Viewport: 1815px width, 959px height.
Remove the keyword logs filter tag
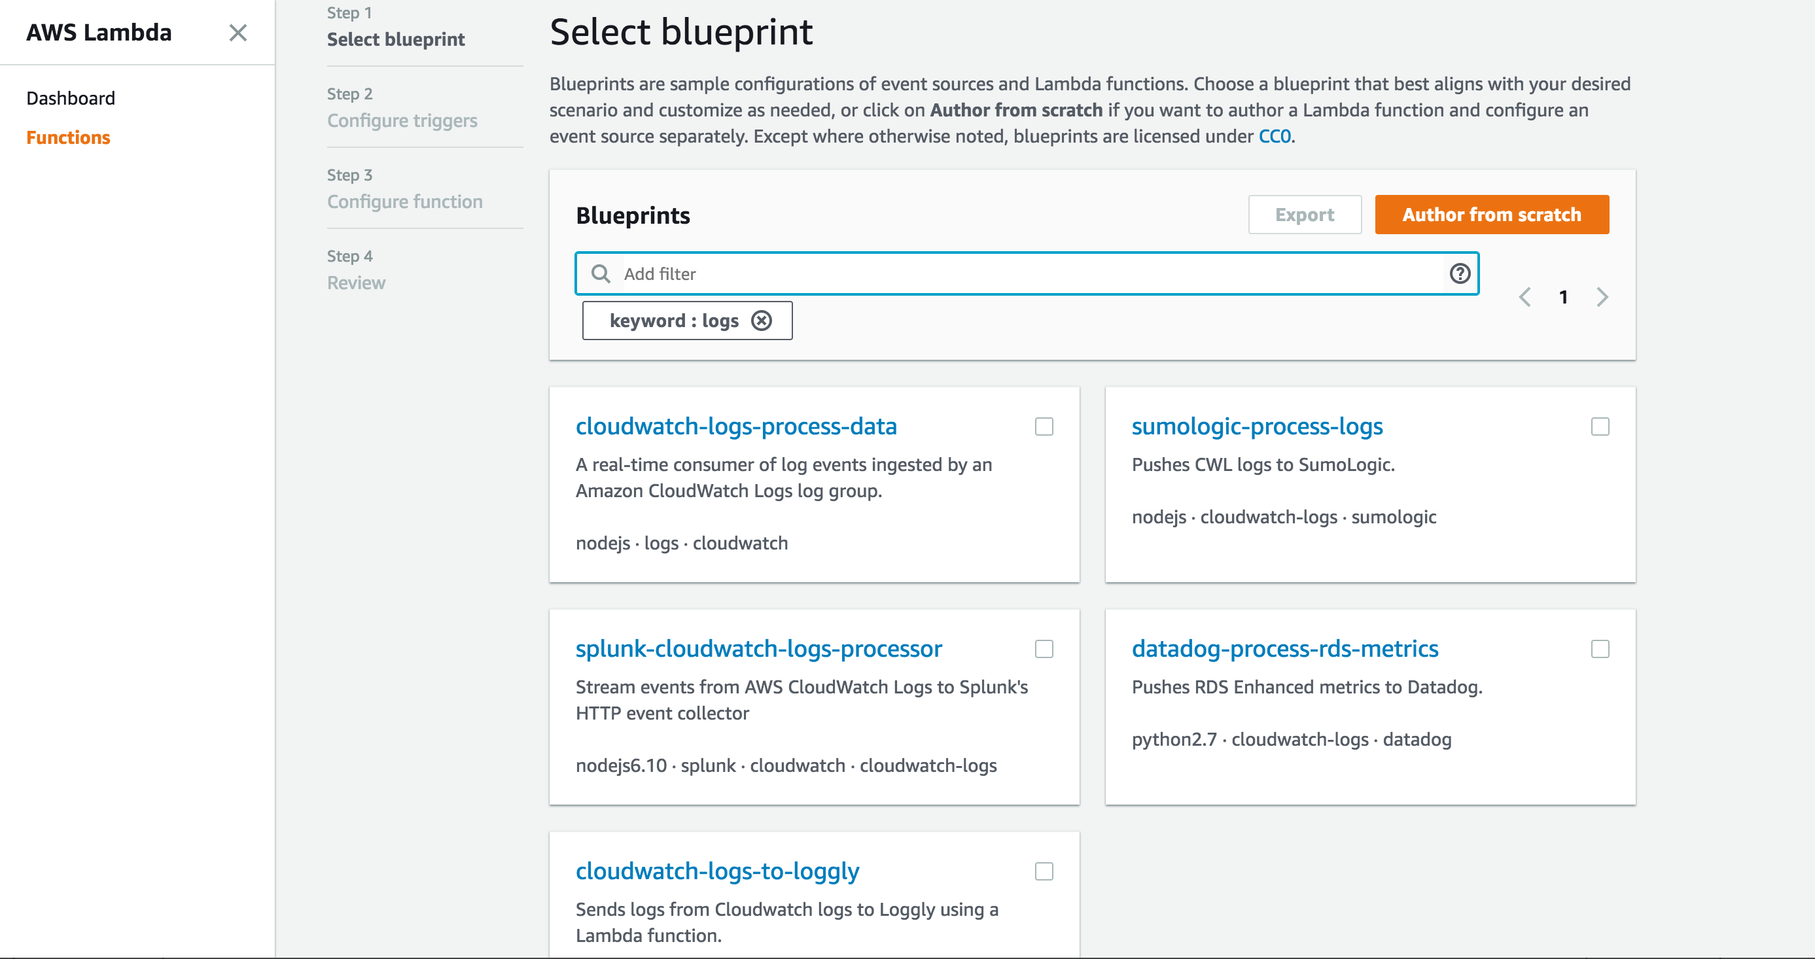click(x=762, y=321)
